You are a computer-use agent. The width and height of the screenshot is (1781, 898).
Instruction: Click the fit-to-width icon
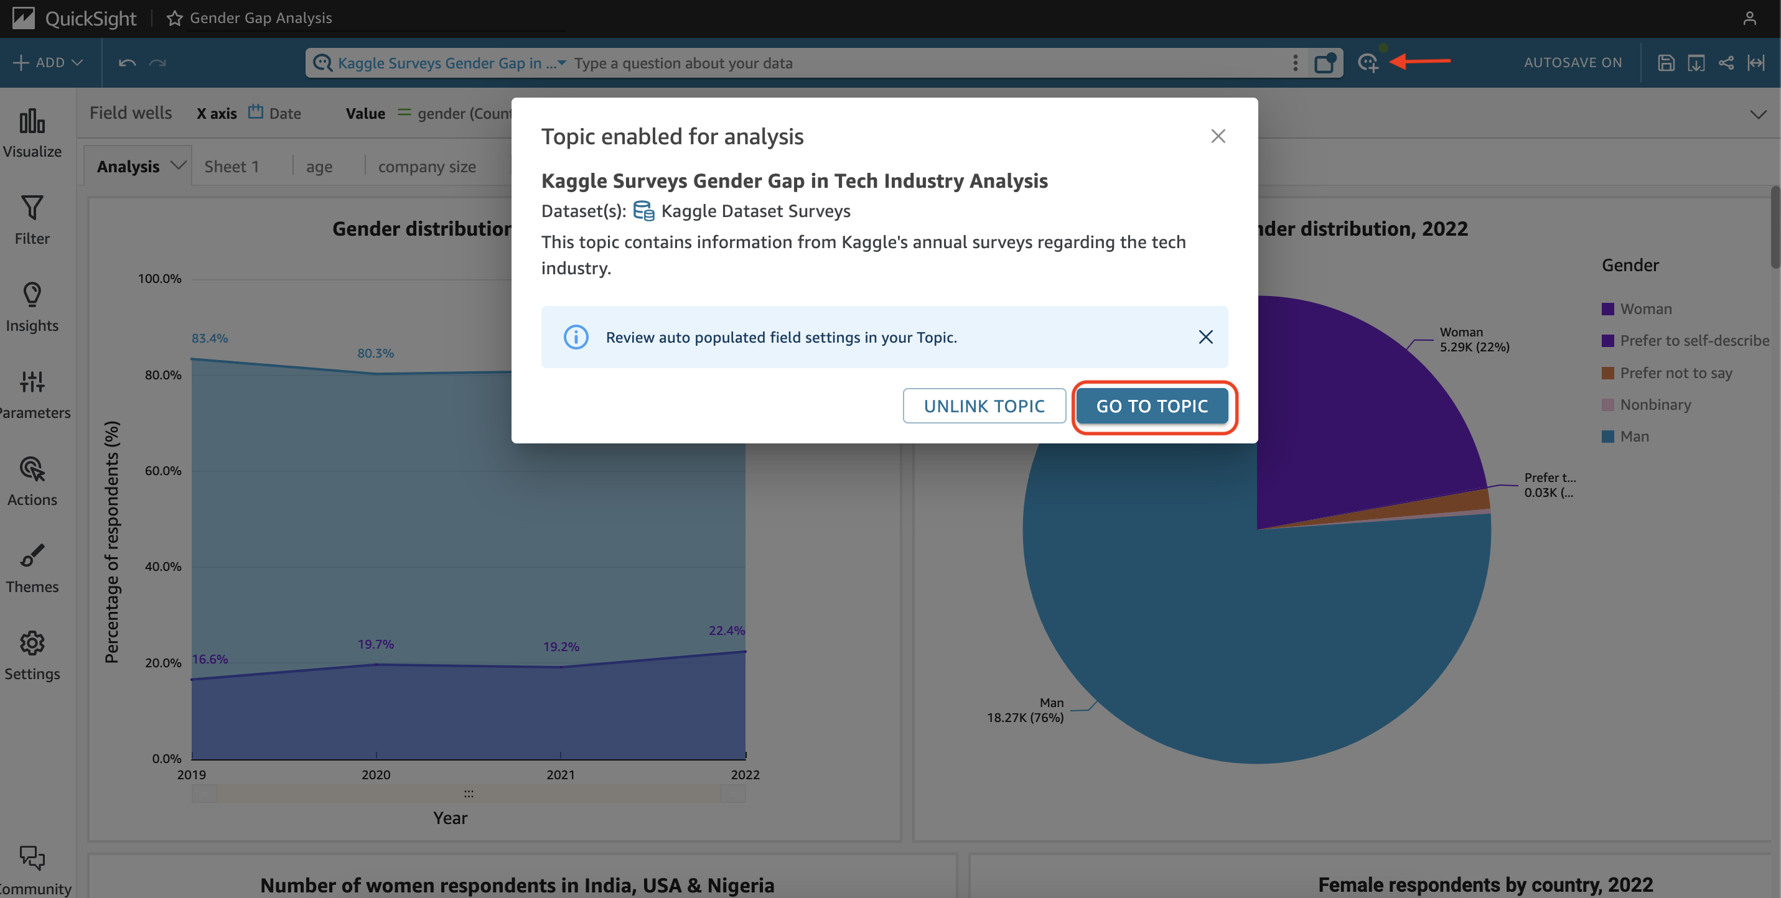pos(1756,63)
